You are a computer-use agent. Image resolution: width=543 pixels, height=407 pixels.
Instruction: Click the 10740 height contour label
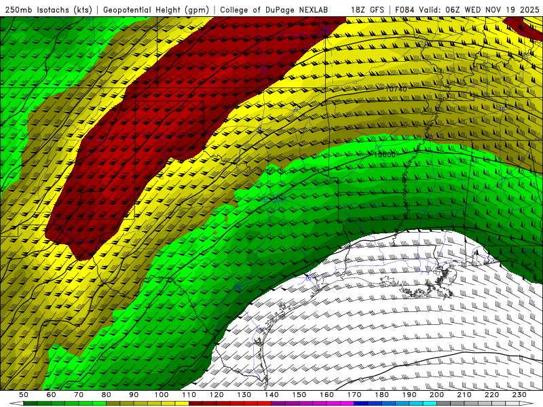tap(396, 89)
